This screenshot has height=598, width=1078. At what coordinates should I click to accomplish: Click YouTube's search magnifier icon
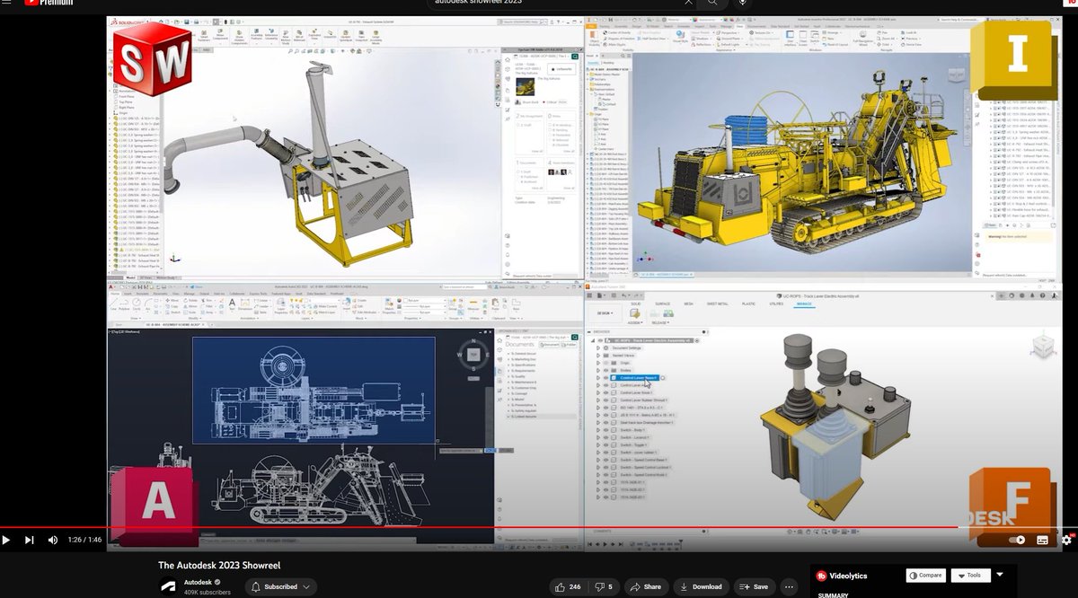pos(712,4)
